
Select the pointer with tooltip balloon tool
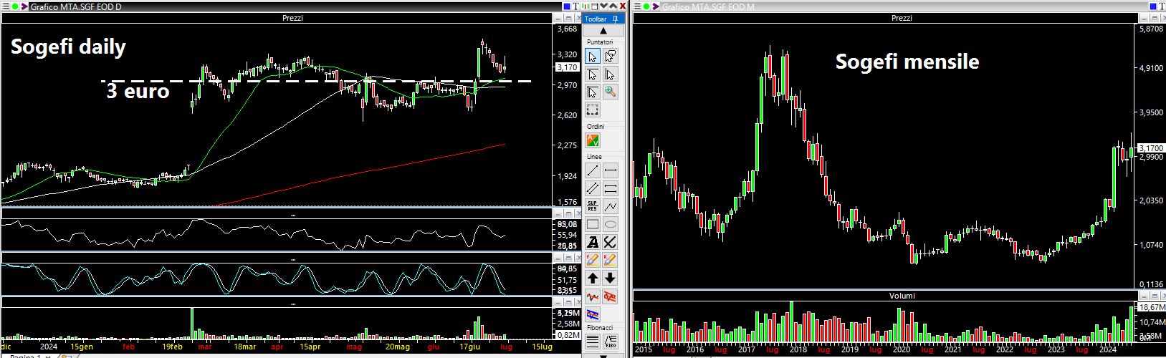click(x=611, y=57)
